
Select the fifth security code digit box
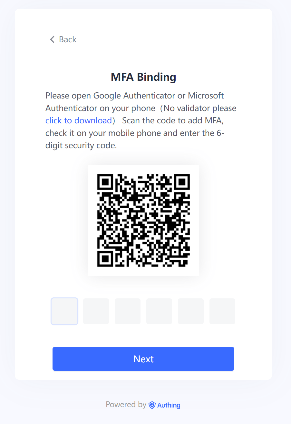click(191, 311)
